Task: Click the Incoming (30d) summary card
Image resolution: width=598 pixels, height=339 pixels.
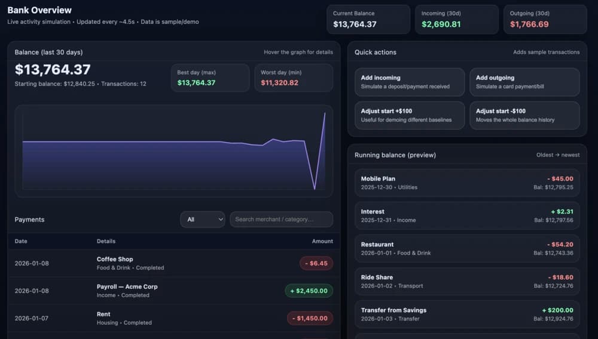Action: tap(457, 20)
